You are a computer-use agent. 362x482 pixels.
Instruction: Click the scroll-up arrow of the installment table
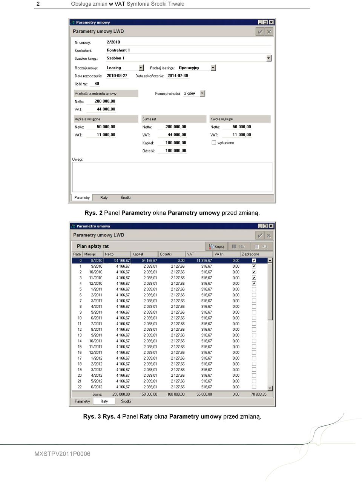(270, 260)
